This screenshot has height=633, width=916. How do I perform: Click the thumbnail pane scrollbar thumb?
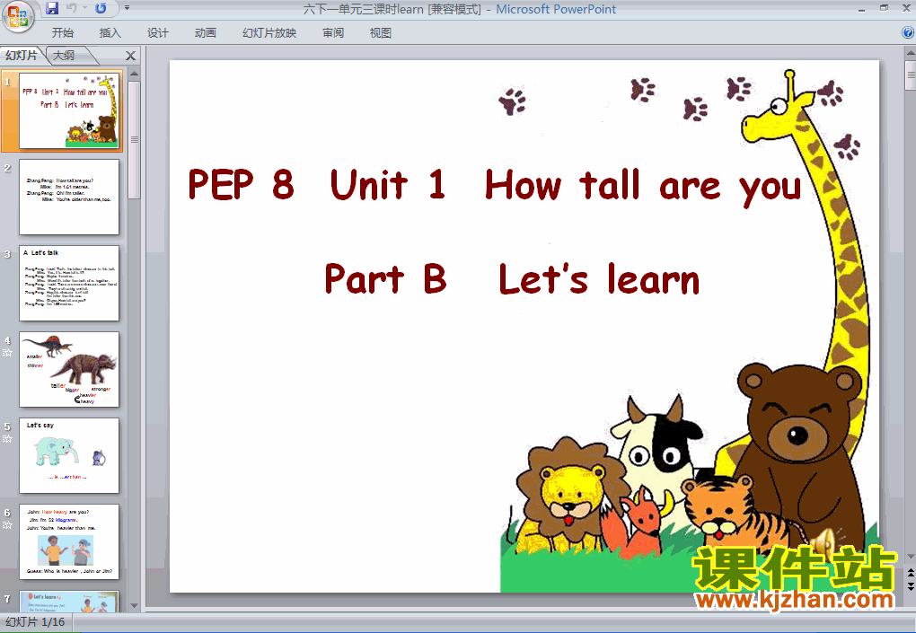135,139
